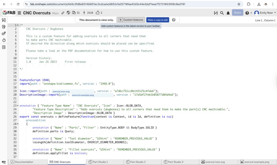Reload the current page
Screen dimensions: 277x165
tap(18, 4)
